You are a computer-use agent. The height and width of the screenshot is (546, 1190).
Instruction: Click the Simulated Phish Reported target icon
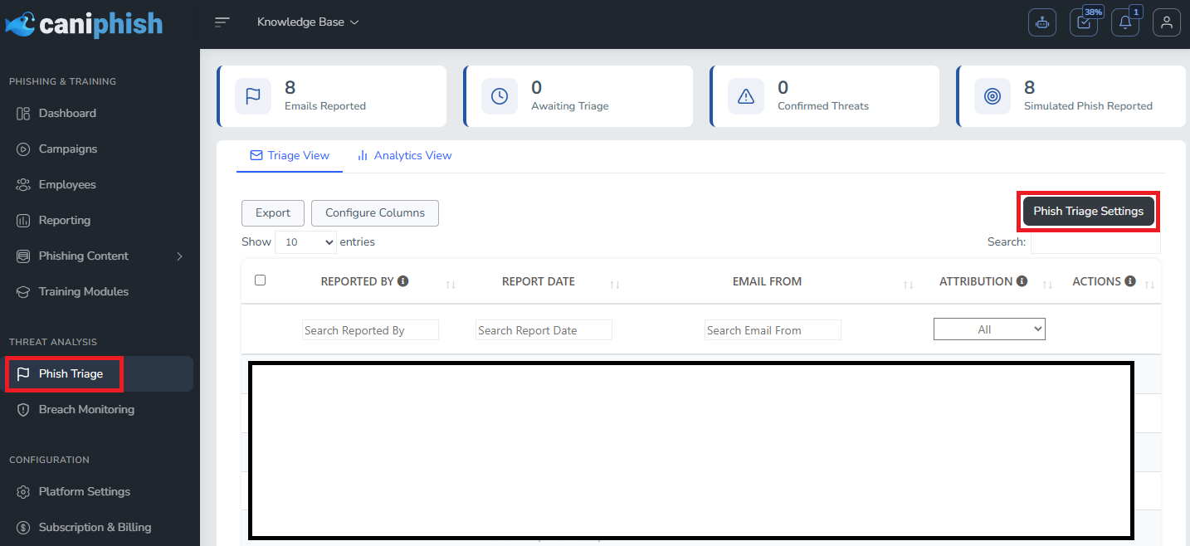tap(992, 96)
